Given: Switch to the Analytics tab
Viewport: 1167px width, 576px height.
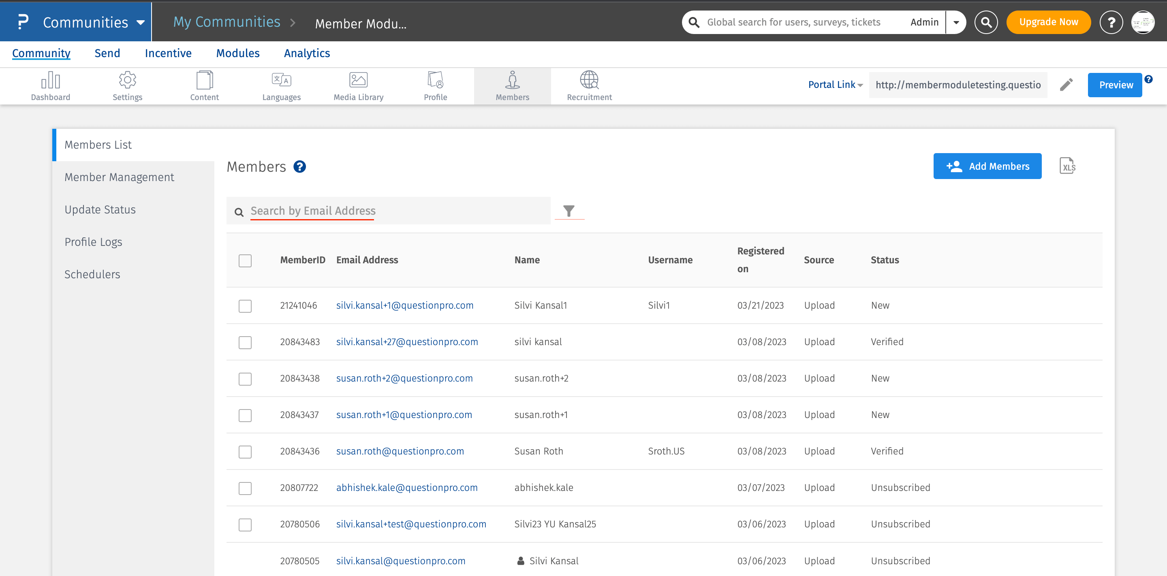Looking at the screenshot, I should coord(307,53).
